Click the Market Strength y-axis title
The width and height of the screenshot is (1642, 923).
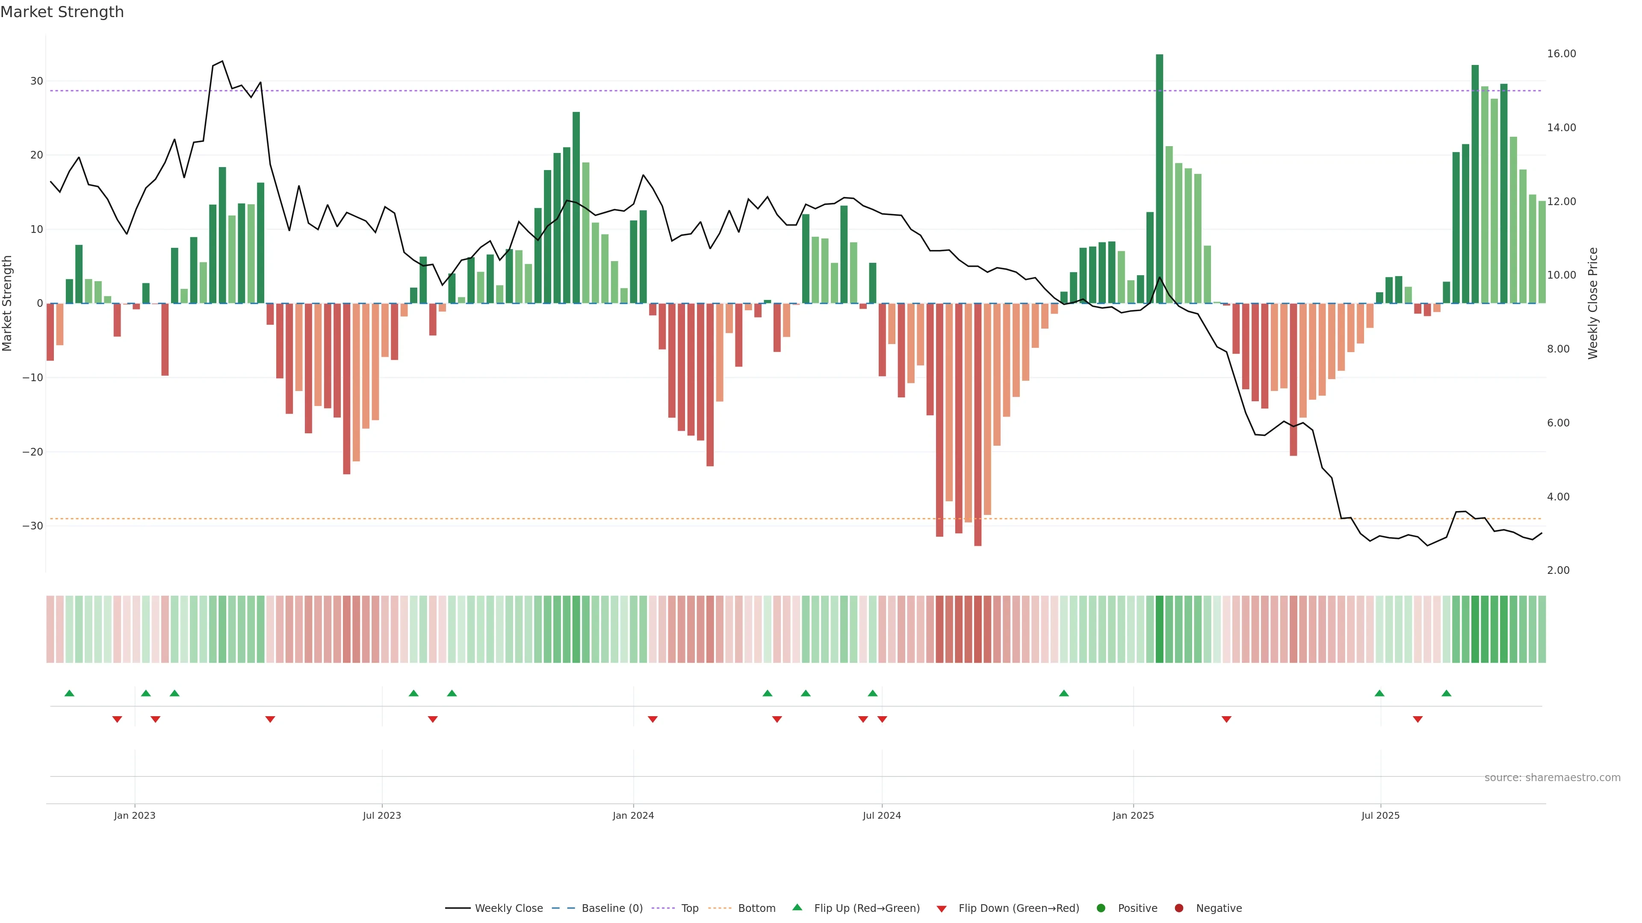(8, 303)
